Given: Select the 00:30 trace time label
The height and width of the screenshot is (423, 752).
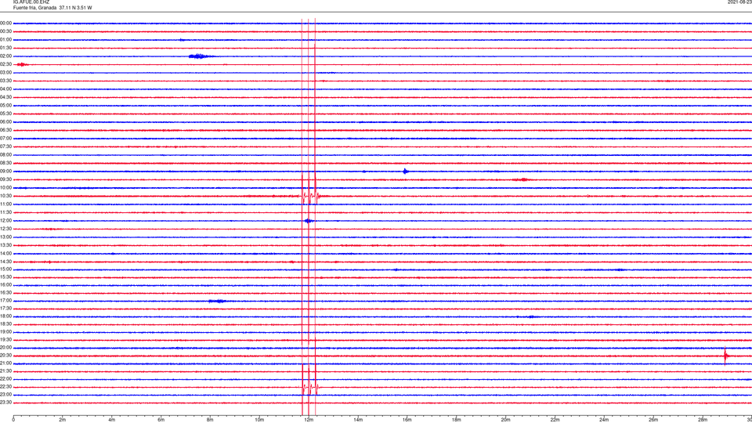Looking at the screenshot, I should 6,31.
